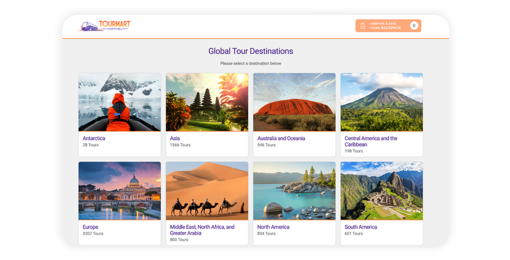Open Central America and the Caribbean link
The height and width of the screenshot is (260, 510).
371,141
